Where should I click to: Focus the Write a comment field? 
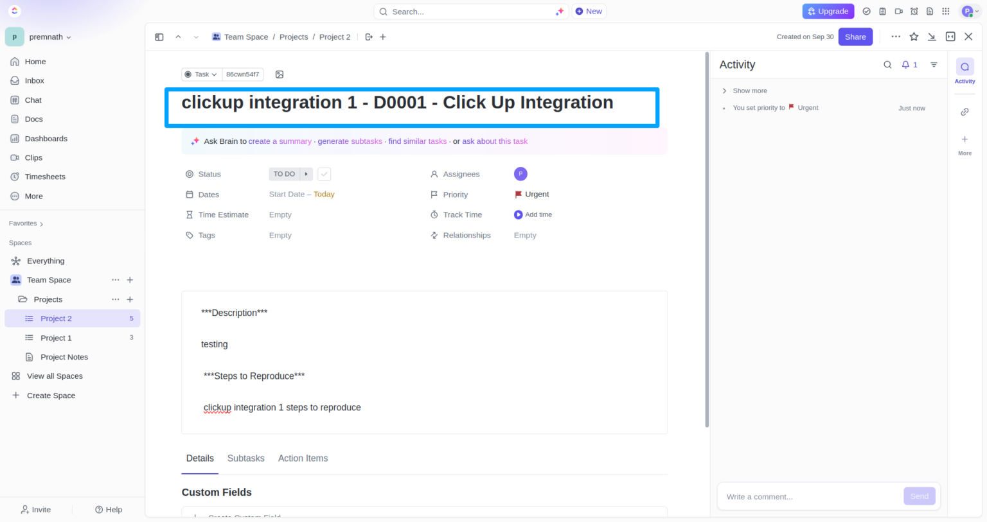click(810, 496)
